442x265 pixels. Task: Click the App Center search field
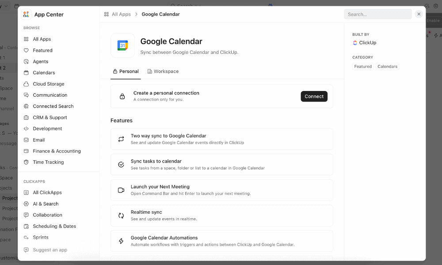click(x=377, y=14)
